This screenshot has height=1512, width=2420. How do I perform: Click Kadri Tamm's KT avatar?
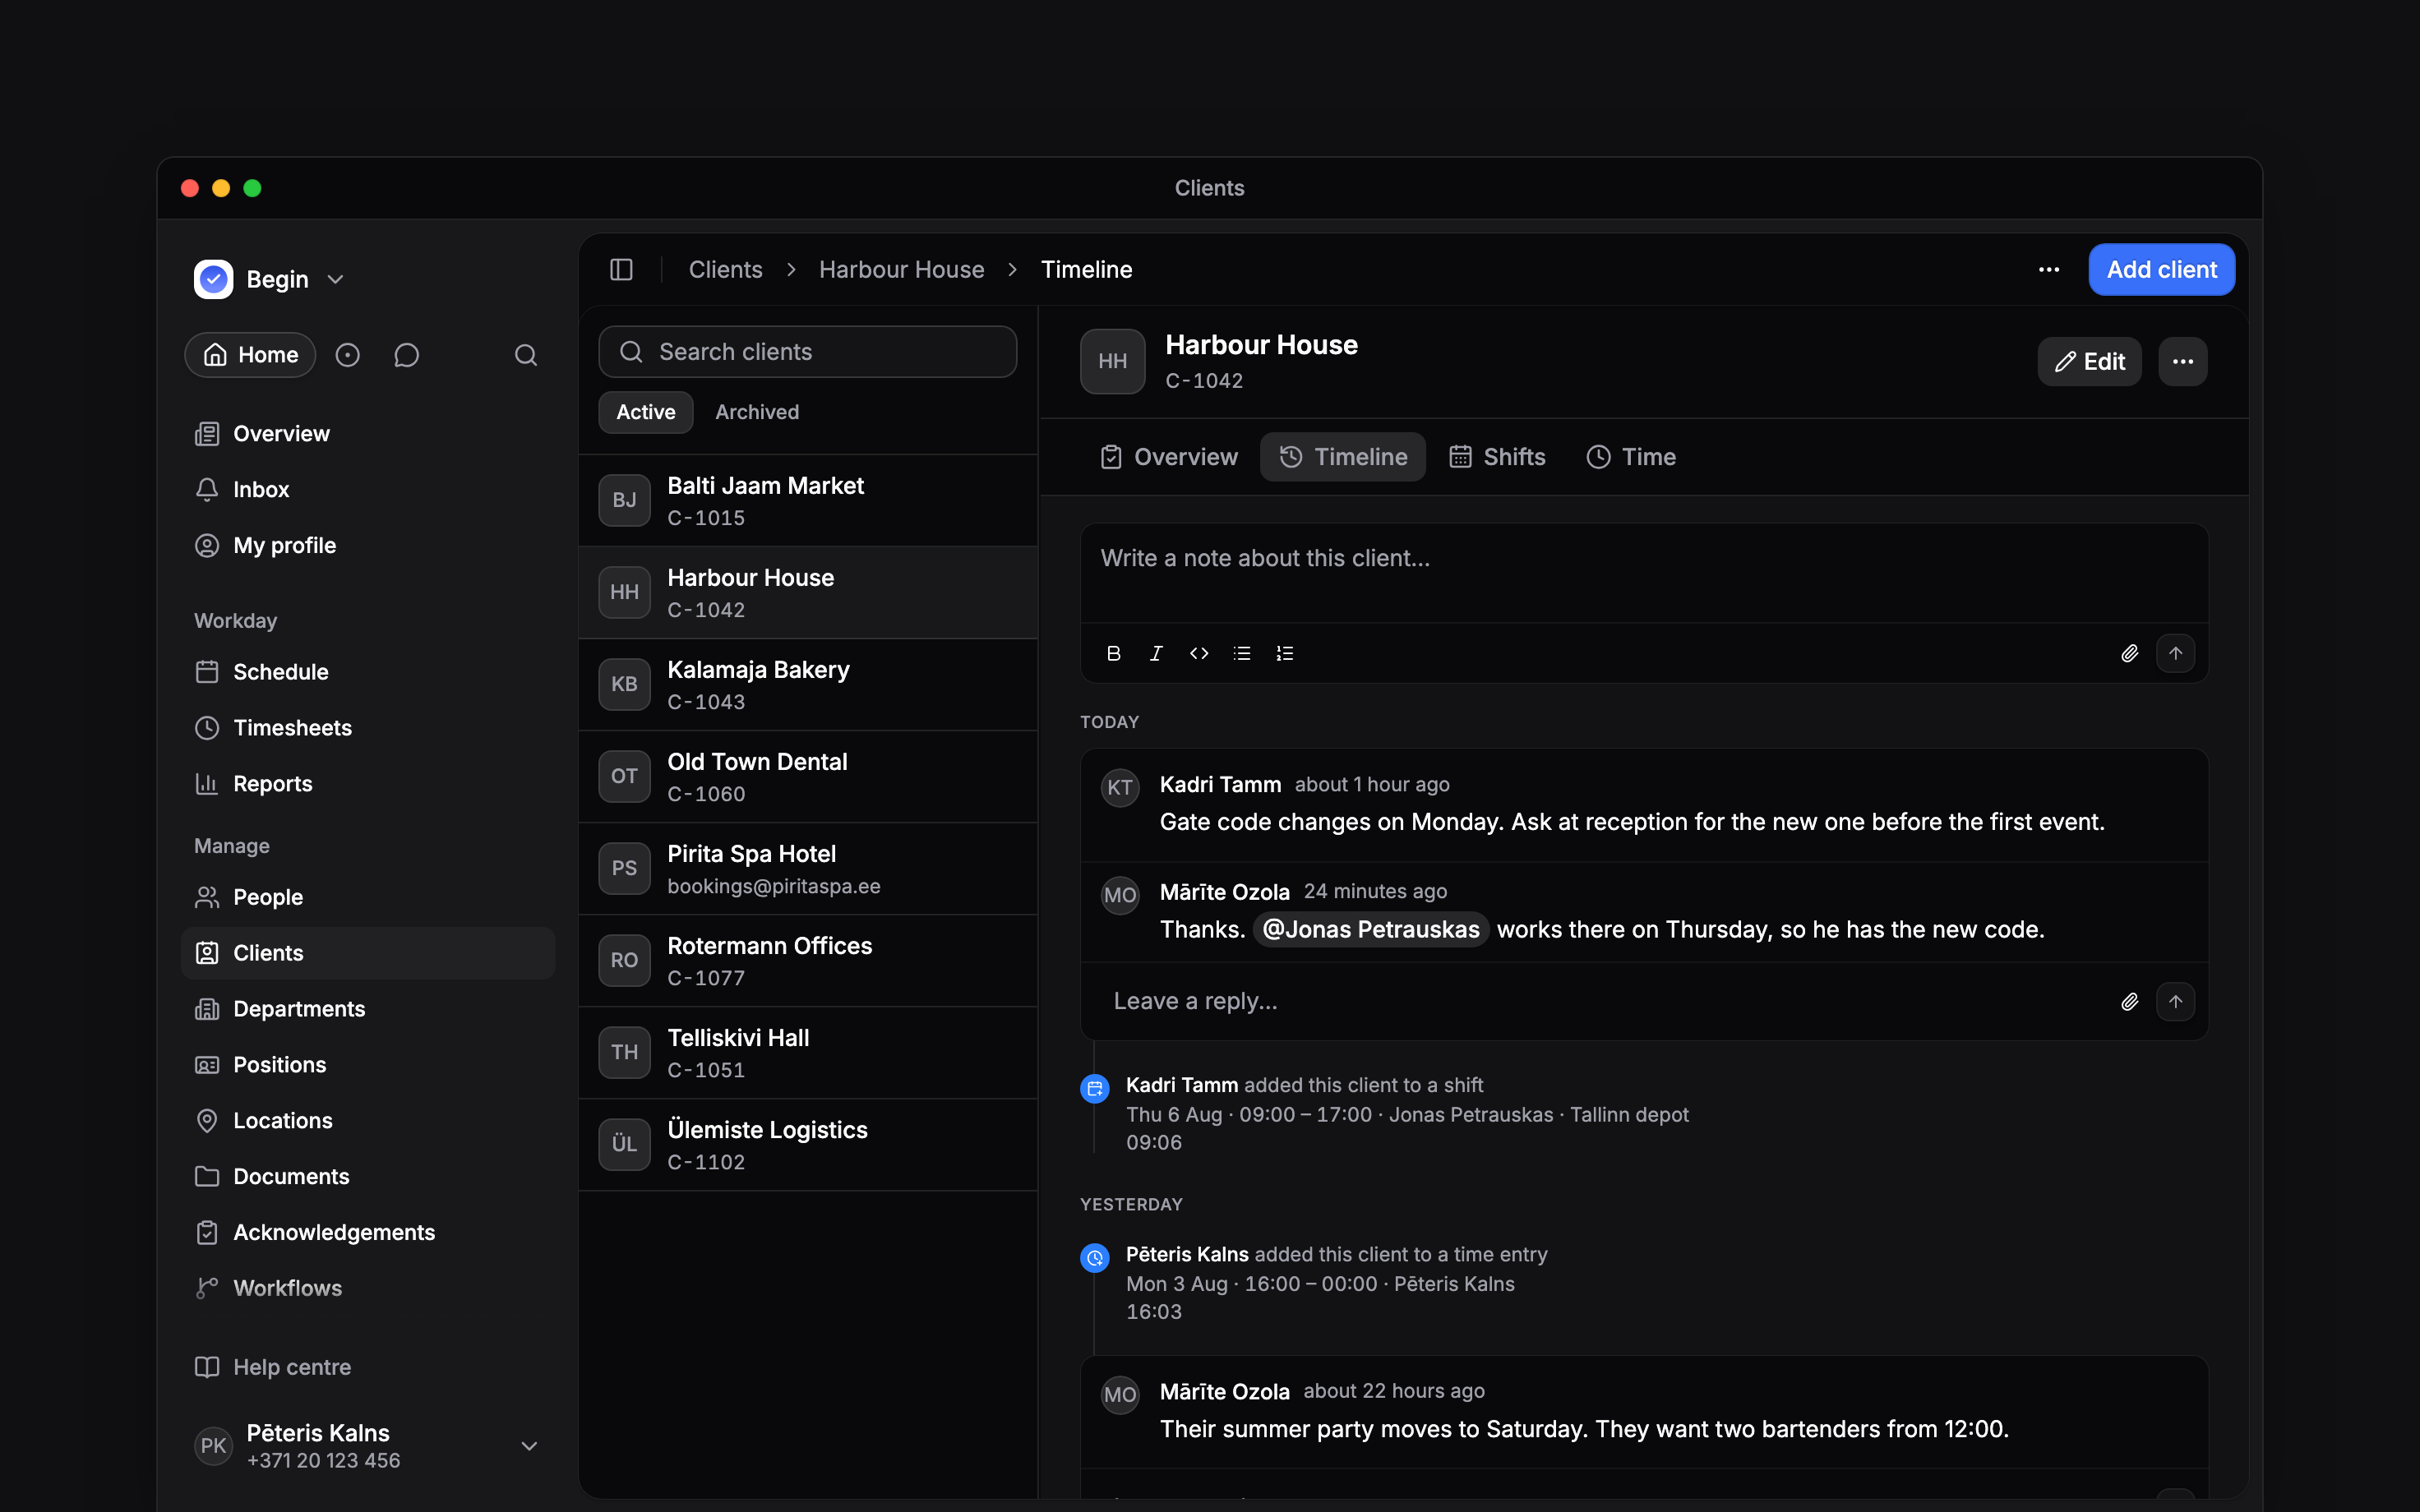click(x=1120, y=787)
